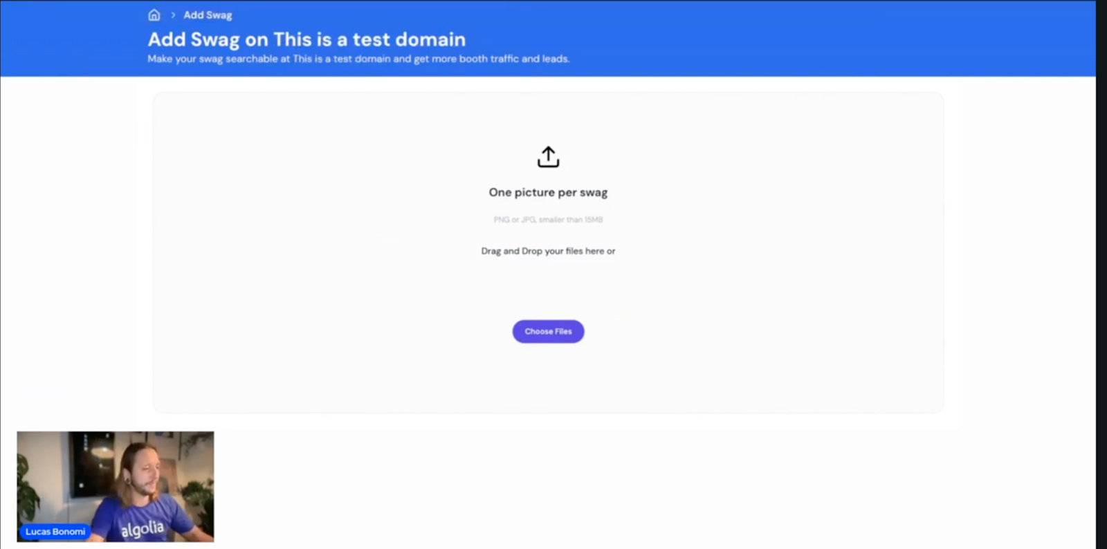
Task: Click the blue header banner's empty area
Action: 830,38
